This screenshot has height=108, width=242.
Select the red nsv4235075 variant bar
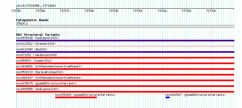point(125,86)
